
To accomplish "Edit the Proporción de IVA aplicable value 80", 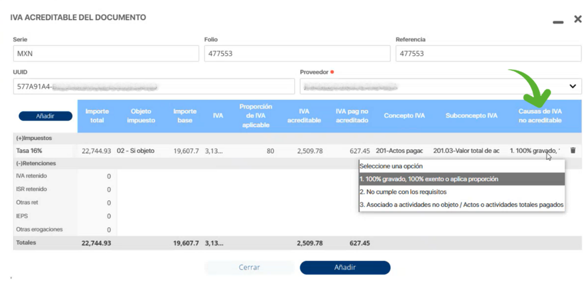I will pyautogui.click(x=256, y=151).
